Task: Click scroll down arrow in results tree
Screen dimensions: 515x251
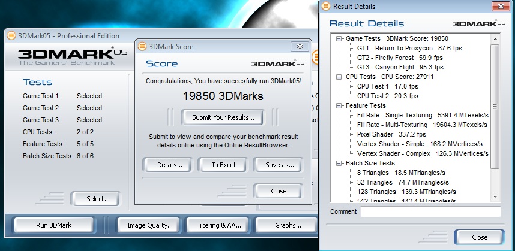Action: click(x=495, y=197)
